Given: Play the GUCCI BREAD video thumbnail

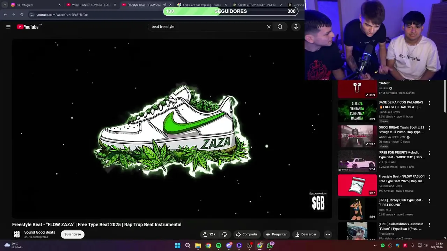Looking at the screenshot, I should [357, 136].
